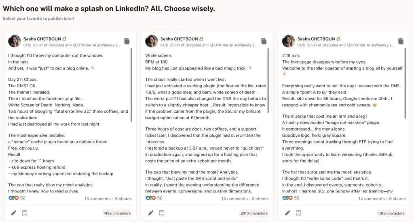This screenshot has height=222, width=414.
Task: Open the 14 comments on the first post
Action: (97, 199)
